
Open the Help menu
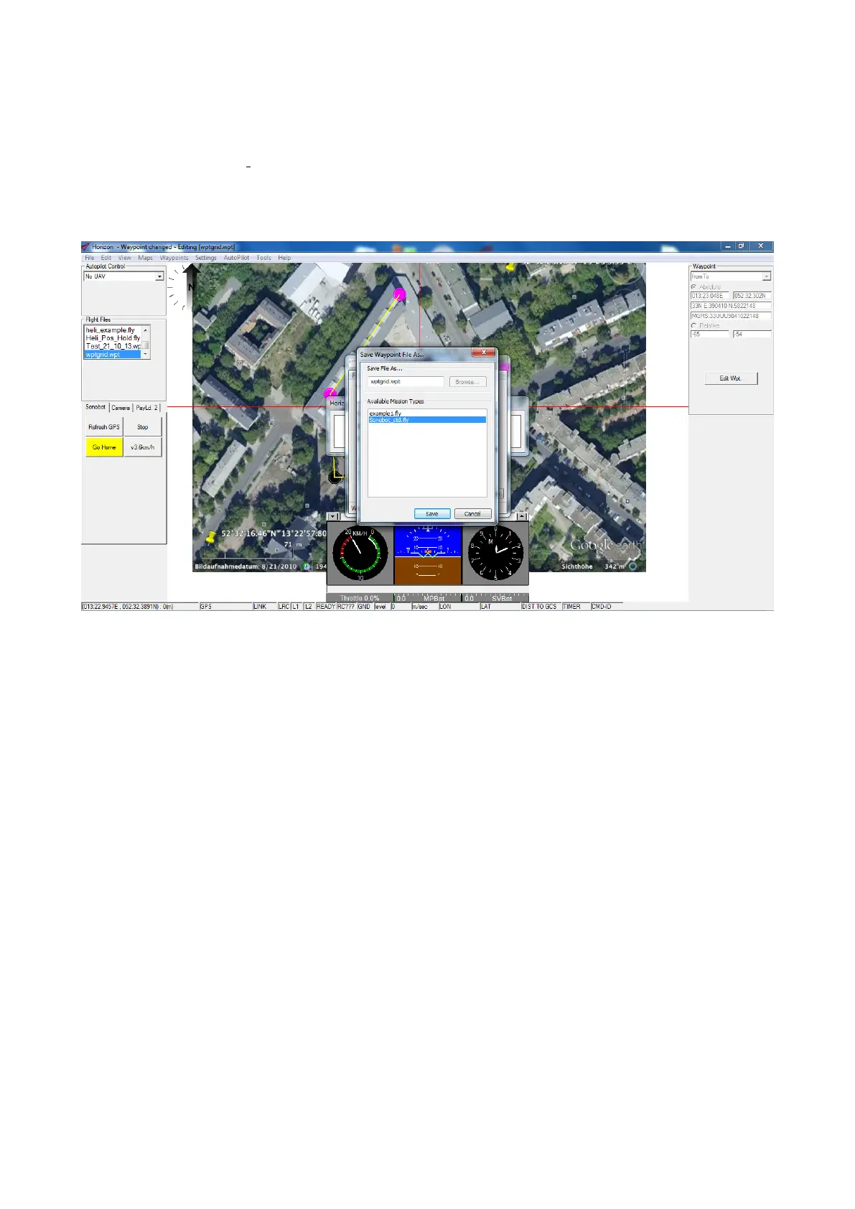point(284,258)
